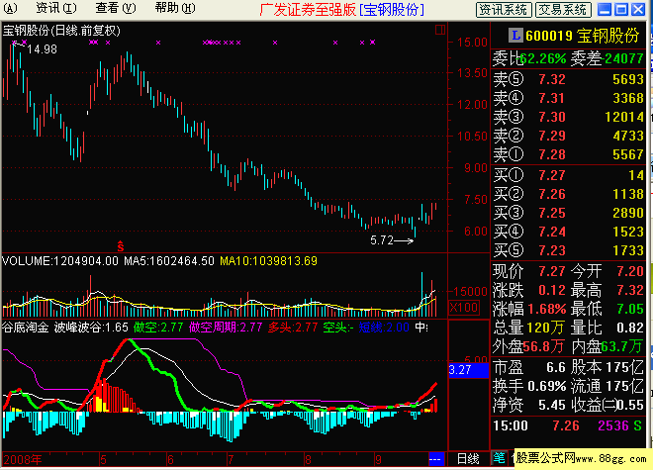The height and width of the screenshot is (470, 653).
Task: Select the 笔 tab at the bottom
Action: pyautogui.click(x=499, y=458)
